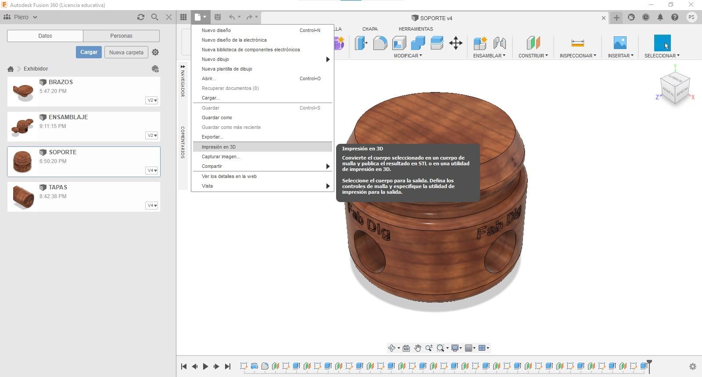Redo the last action

(249, 17)
